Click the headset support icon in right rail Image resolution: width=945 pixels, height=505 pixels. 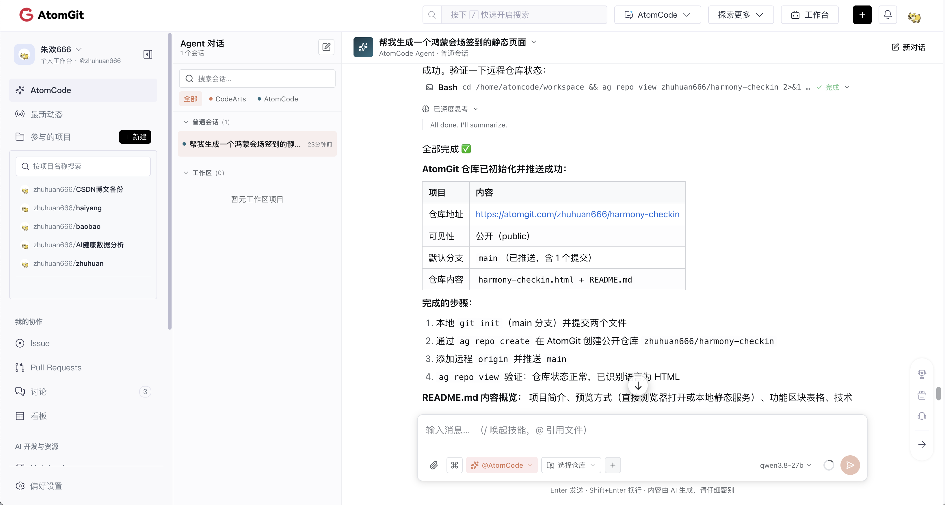click(922, 416)
